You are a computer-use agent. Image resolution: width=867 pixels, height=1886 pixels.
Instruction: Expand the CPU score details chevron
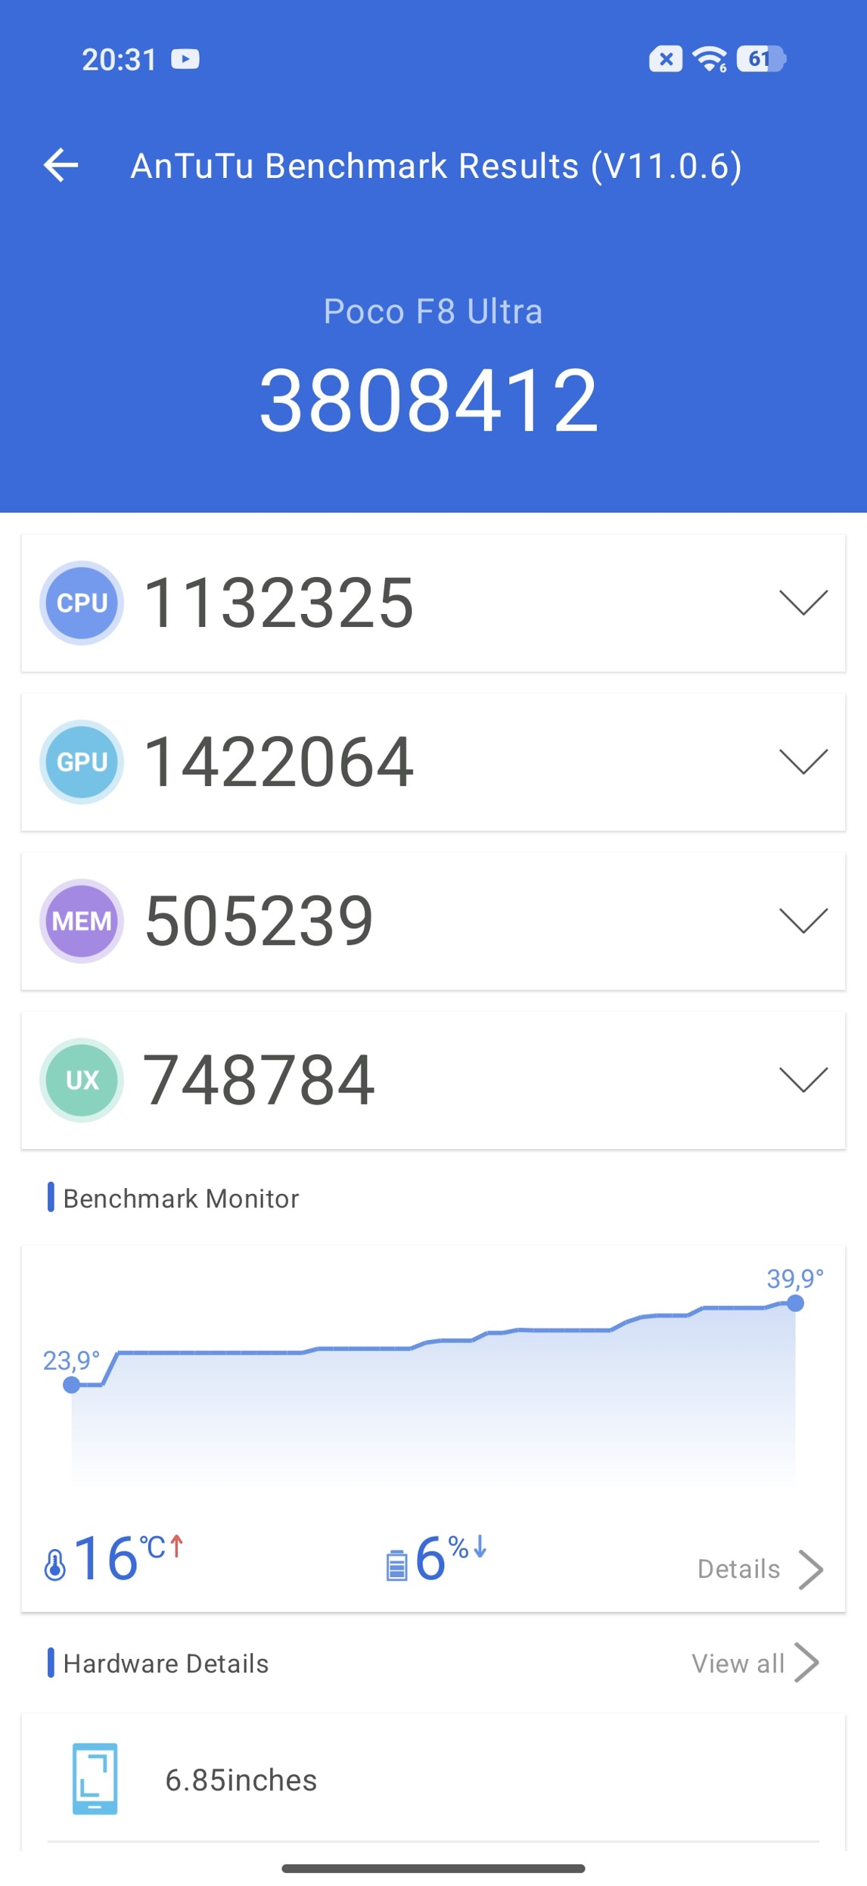click(803, 603)
